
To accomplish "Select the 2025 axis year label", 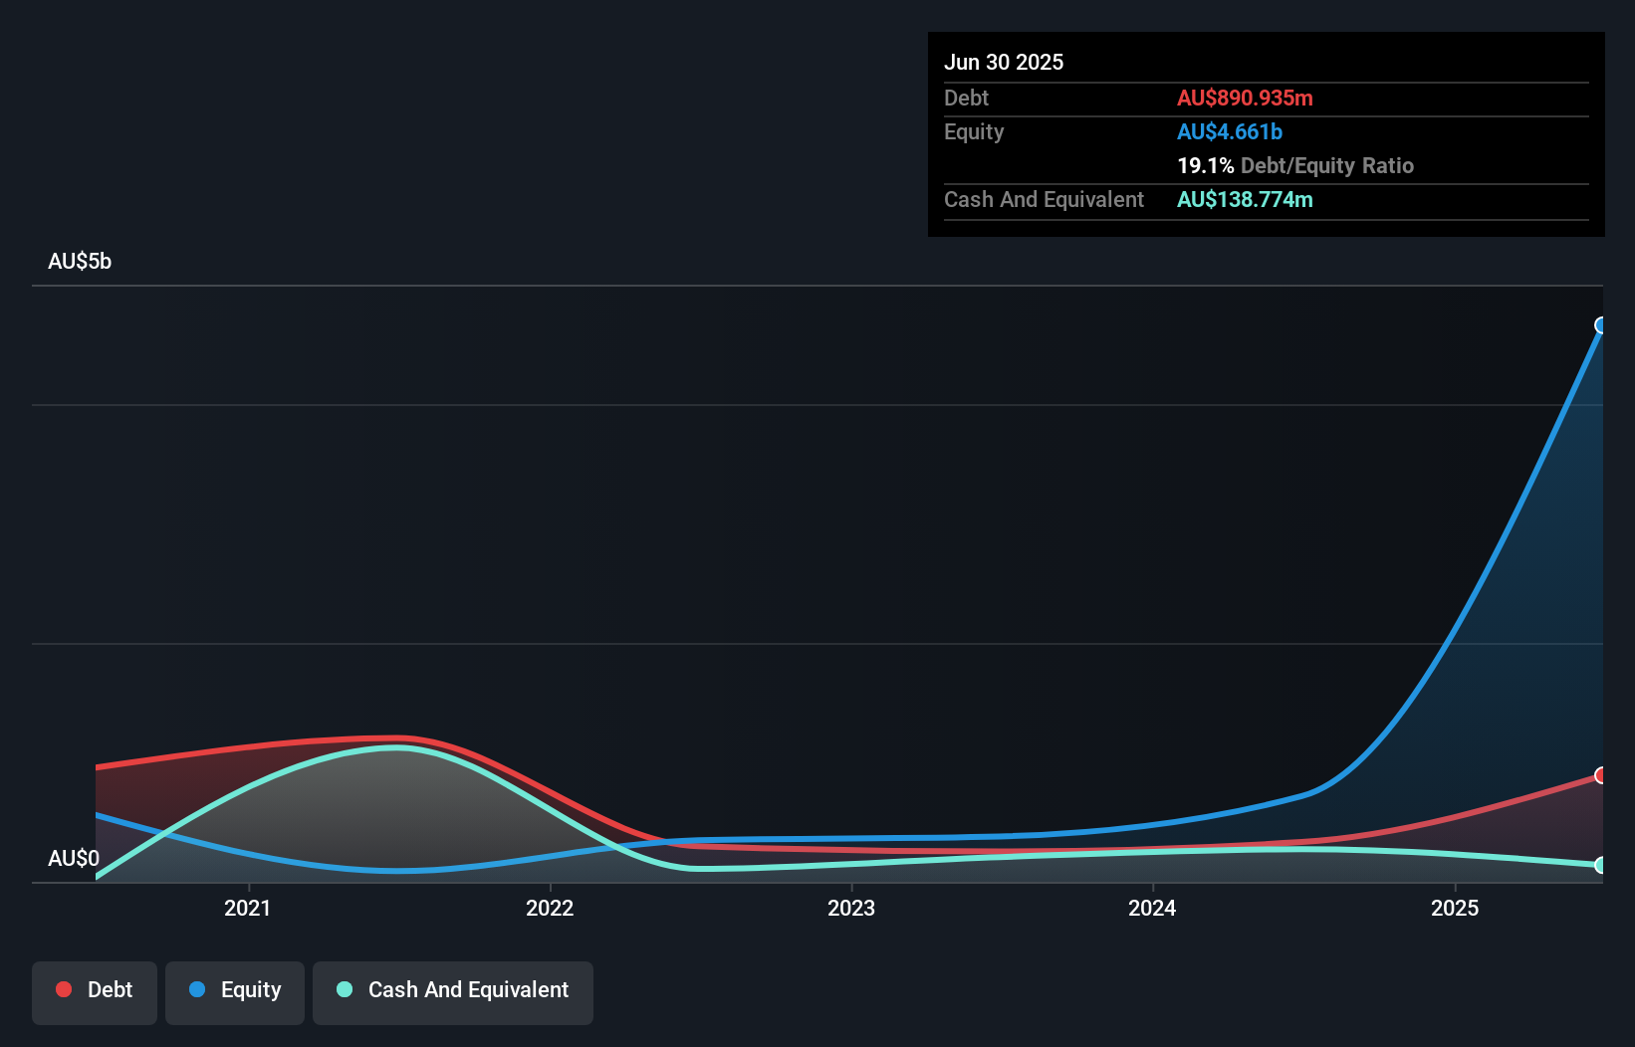I will click(1455, 908).
